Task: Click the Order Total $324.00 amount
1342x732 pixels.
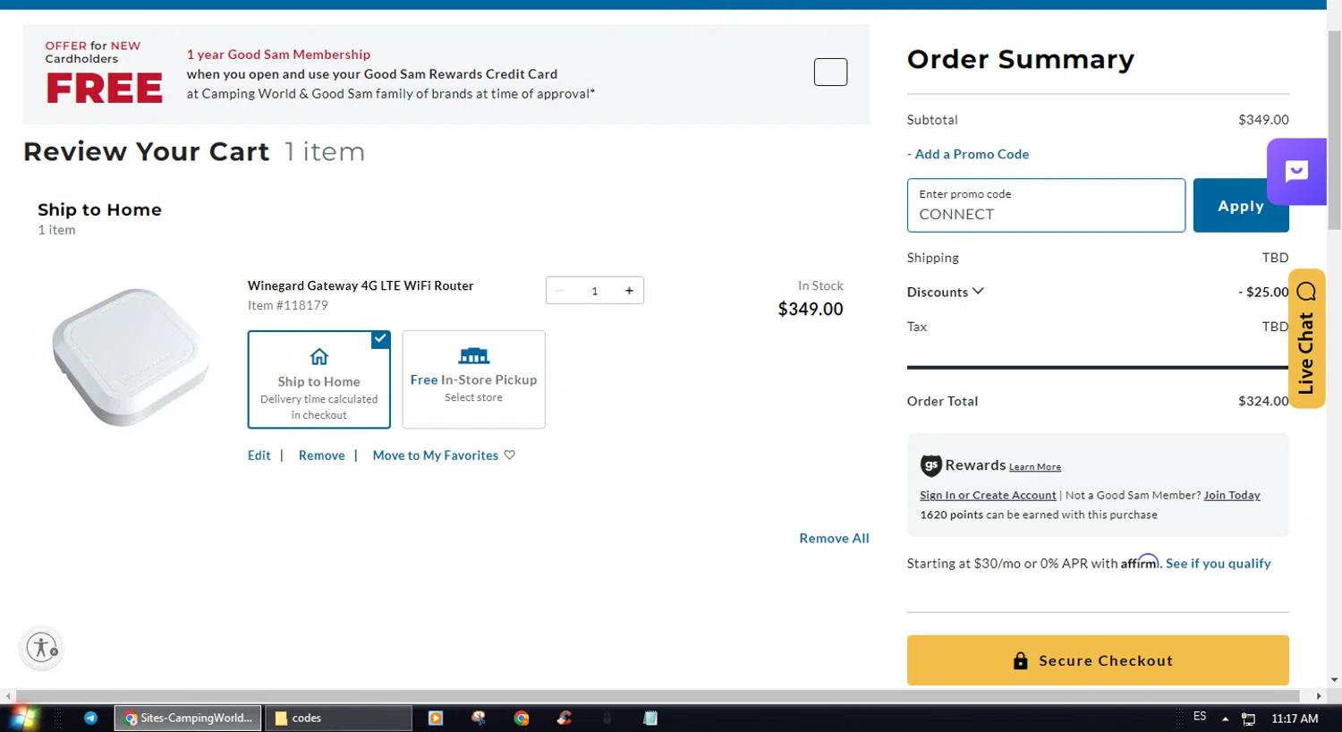Action: tap(1263, 401)
